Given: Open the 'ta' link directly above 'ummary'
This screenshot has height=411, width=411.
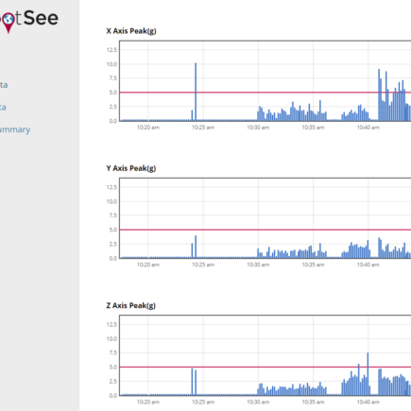Looking at the screenshot, I should (3, 107).
